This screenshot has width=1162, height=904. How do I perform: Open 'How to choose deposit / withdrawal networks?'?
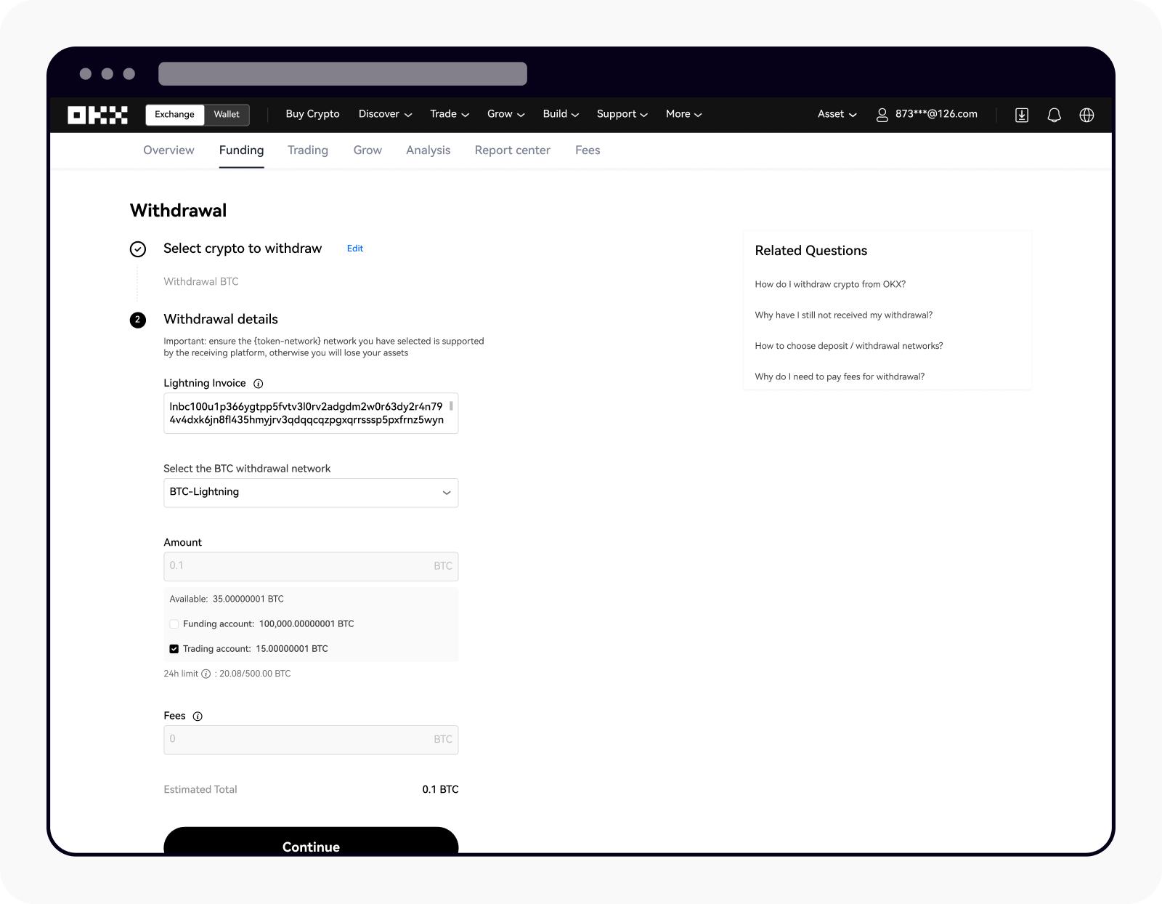(x=848, y=346)
